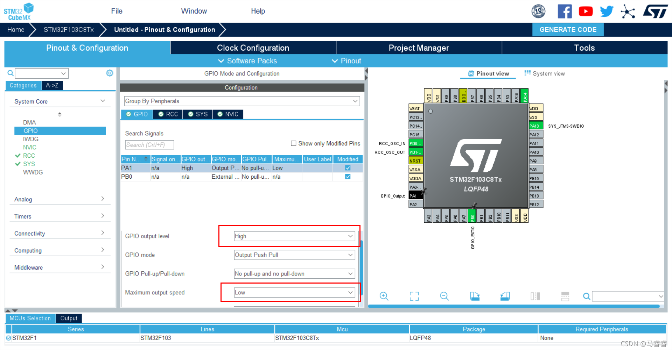Image resolution: width=672 pixels, height=350 pixels.
Task: Open the File menu
Action: pyautogui.click(x=117, y=11)
